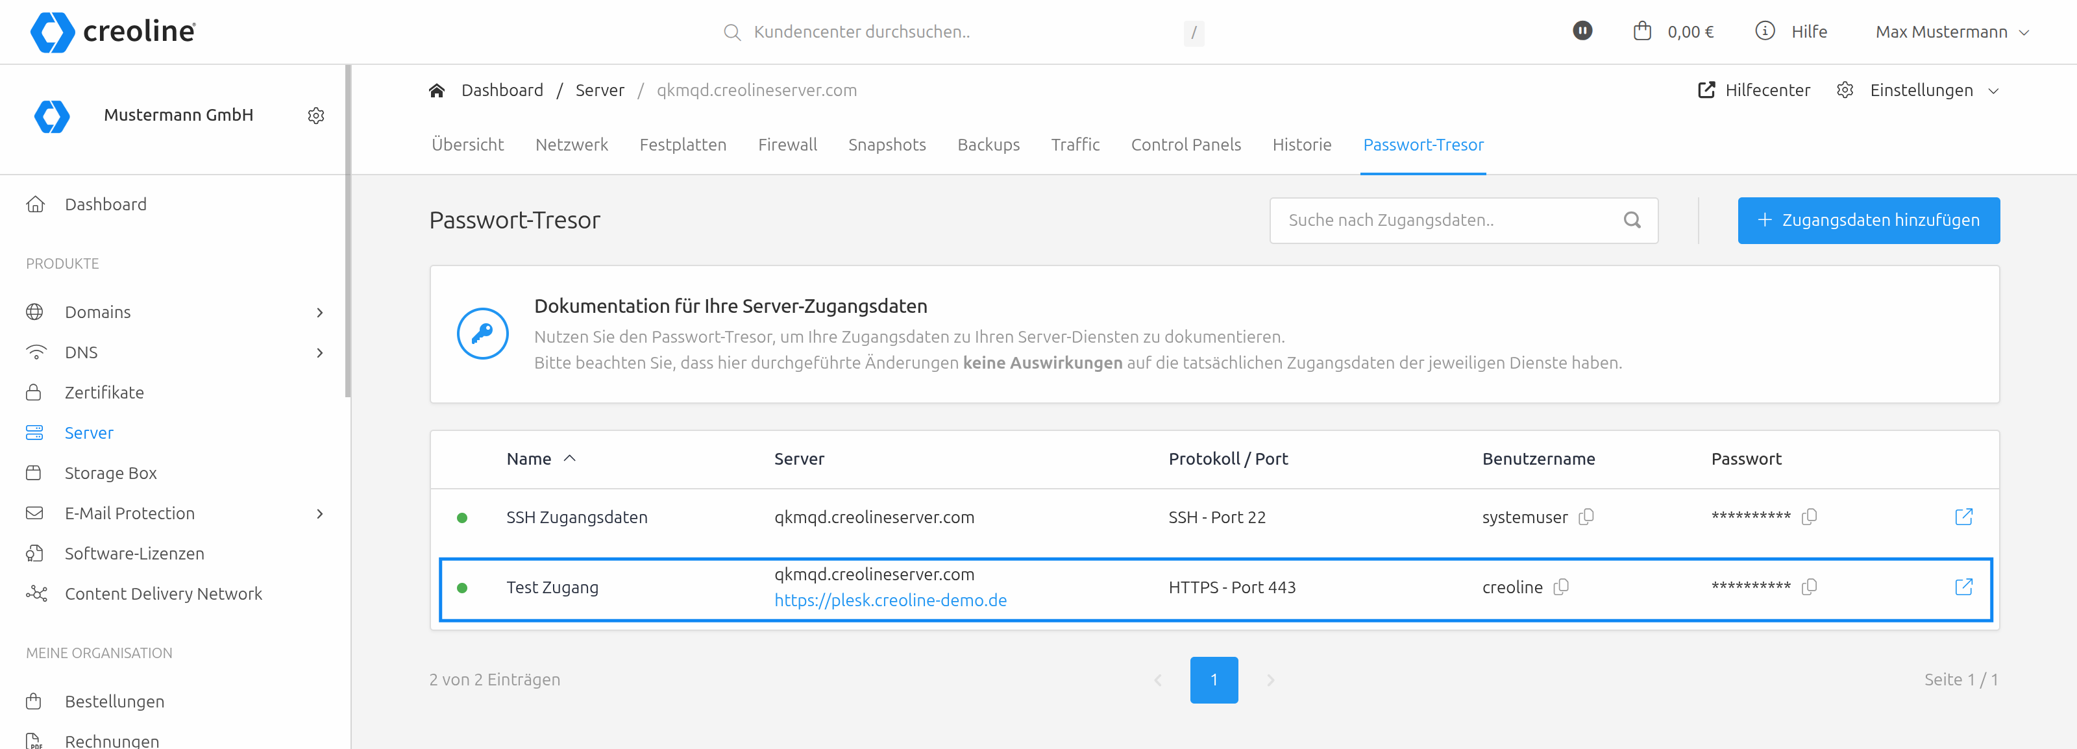Expand the DNS sidebar submenu
Screen dimensions: 2077x749
[320, 352]
